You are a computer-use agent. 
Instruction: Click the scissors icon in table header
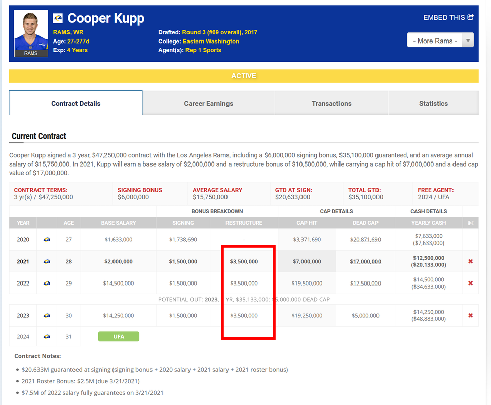pyautogui.click(x=470, y=223)
